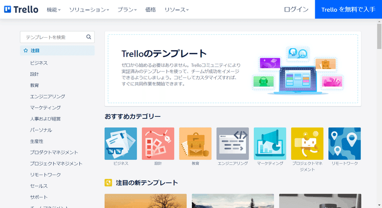Click the リモートワーク label under its tile
The width and height of the screenshot is (382, 208).
click(x=344, y=164)
